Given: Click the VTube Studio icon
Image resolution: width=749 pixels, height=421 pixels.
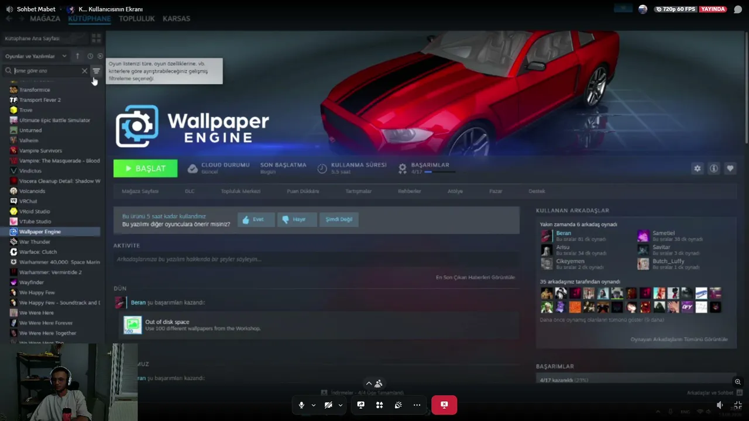Looking at the screenshot, I should [x=13, y=222].
